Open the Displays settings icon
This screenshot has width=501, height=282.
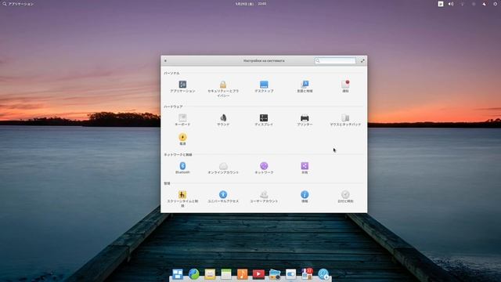pyautogui.click(x=264, y=117)
